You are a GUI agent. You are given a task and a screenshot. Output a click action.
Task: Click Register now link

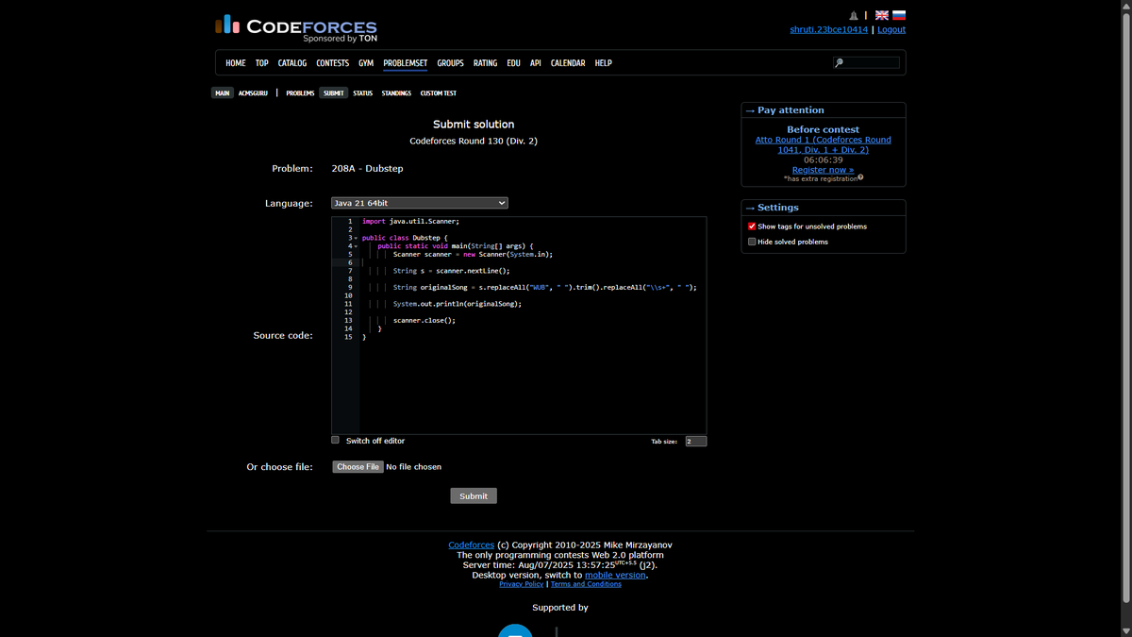pyautogui.click(x=823, y=170)
